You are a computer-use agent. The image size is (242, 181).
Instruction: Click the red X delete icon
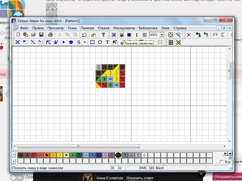(x=189, y=35)
